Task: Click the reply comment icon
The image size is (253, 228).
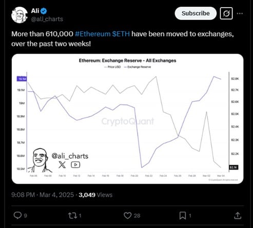Action: [x=17, y=215]
